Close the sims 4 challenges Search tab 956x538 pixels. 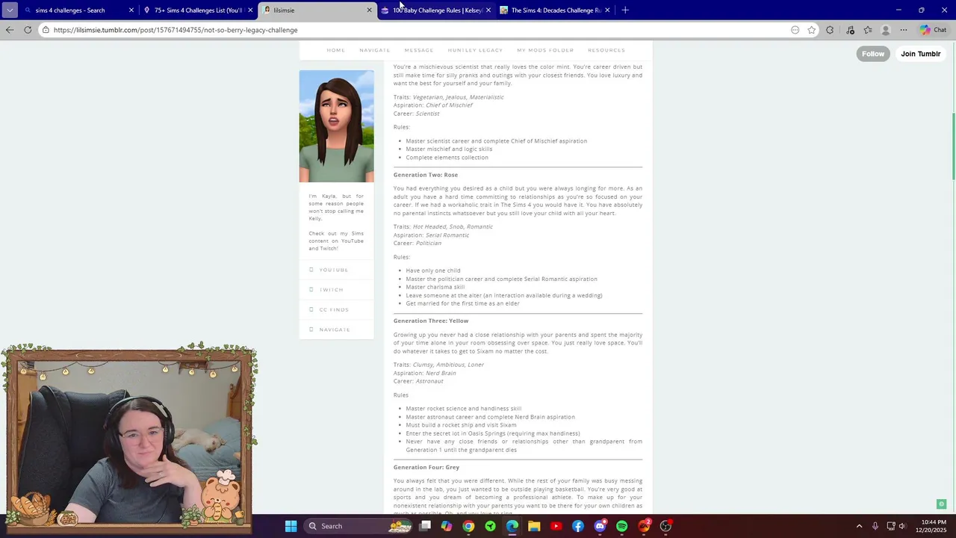(131, 10)
